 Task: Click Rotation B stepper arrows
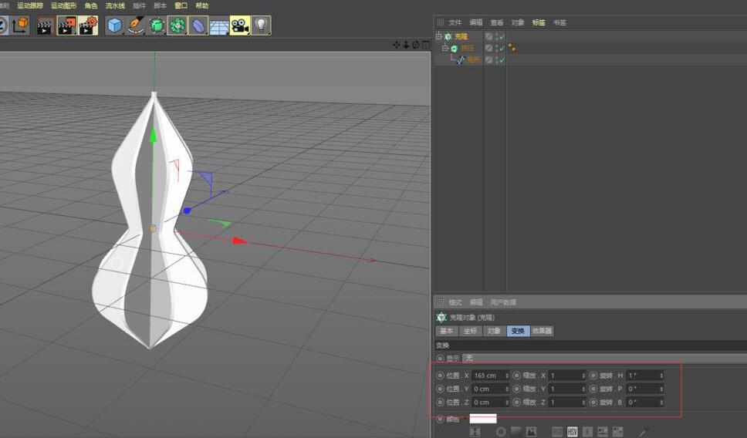pyautogui.click(x=661, y=403)
